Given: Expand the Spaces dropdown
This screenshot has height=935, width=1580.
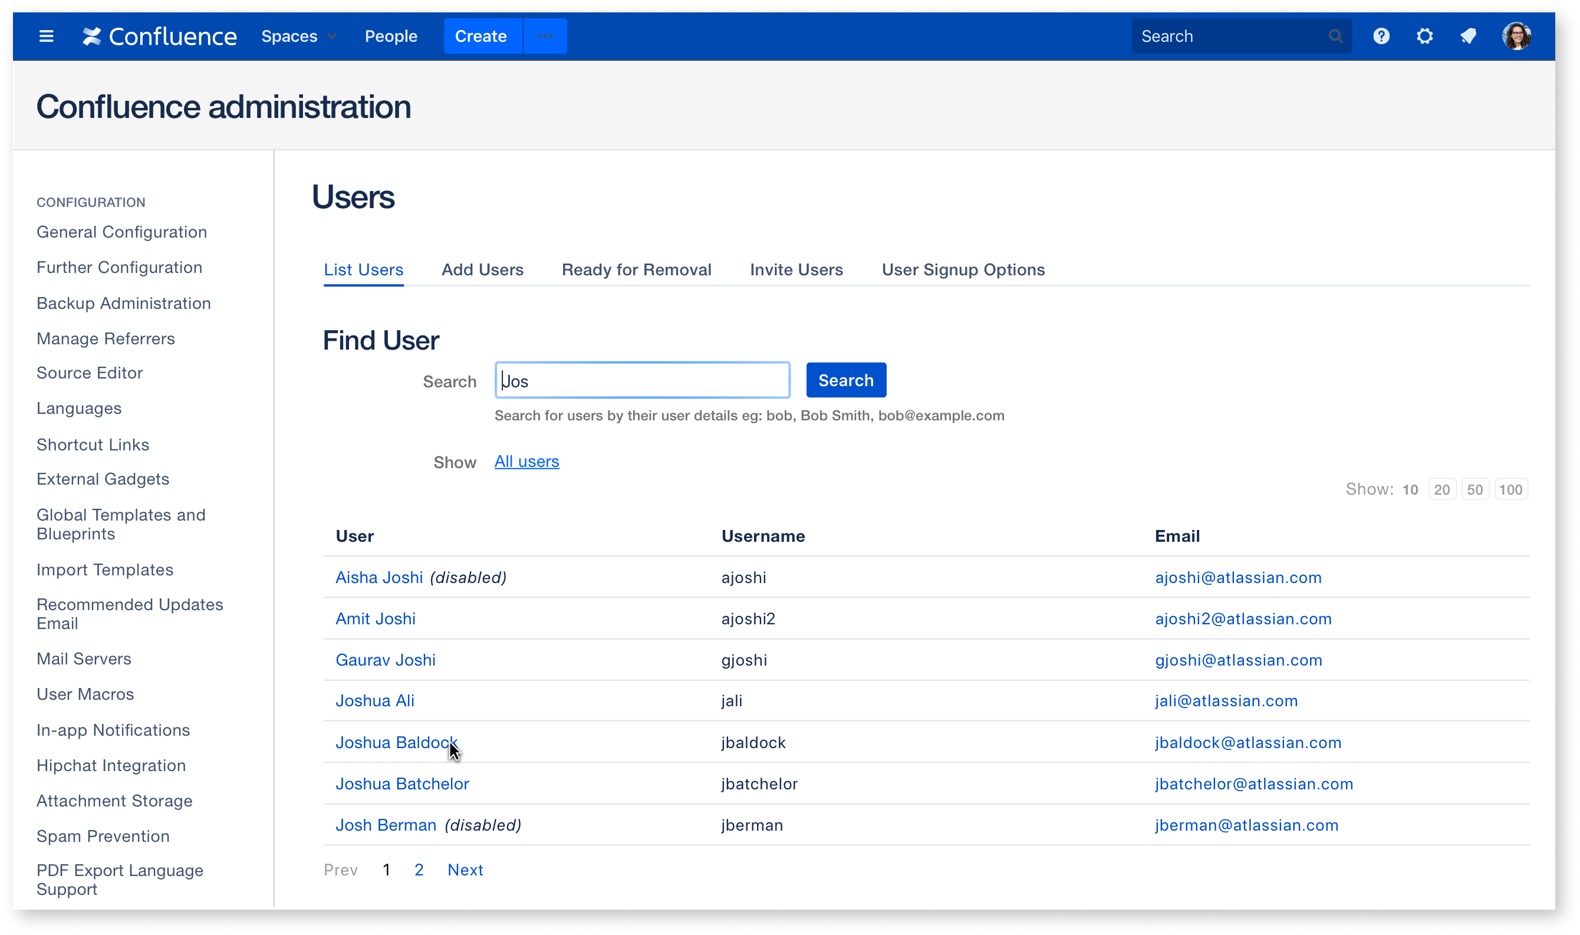Looking at the screenshot, I should click(299, 36).
